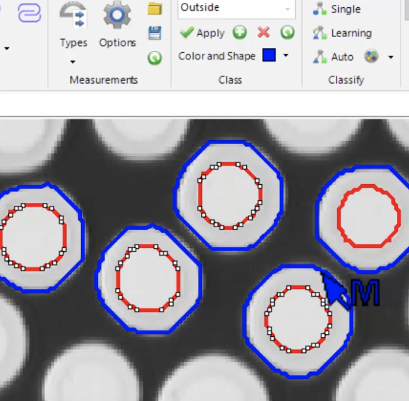409x401 pixels.
Task: Click the blue color swatch
Action: point(269,55)
